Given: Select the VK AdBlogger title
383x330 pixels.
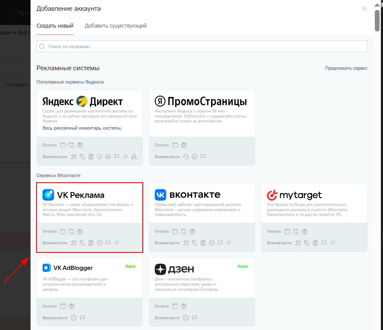Looking at the screenshot, I should click(73, 268).
